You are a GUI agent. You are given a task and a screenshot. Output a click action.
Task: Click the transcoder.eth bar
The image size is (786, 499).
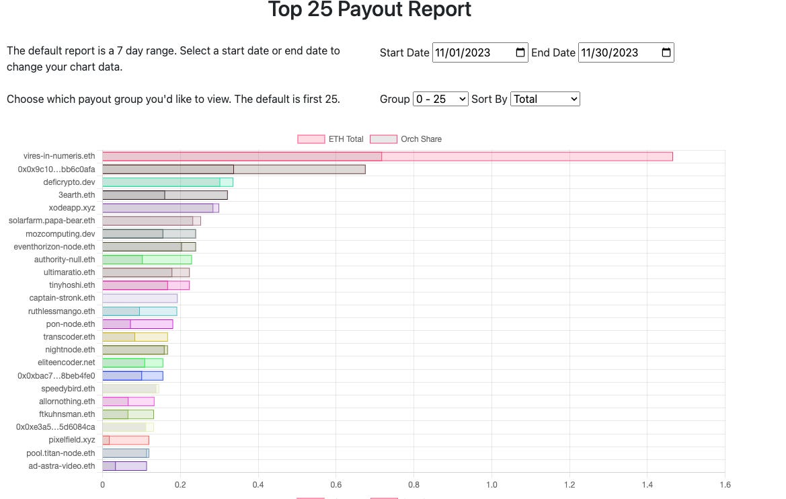[x=135, y=336]
